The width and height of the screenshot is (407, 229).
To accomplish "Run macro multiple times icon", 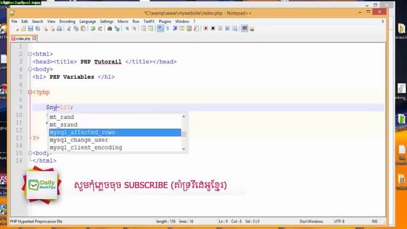I will [228, 28].
